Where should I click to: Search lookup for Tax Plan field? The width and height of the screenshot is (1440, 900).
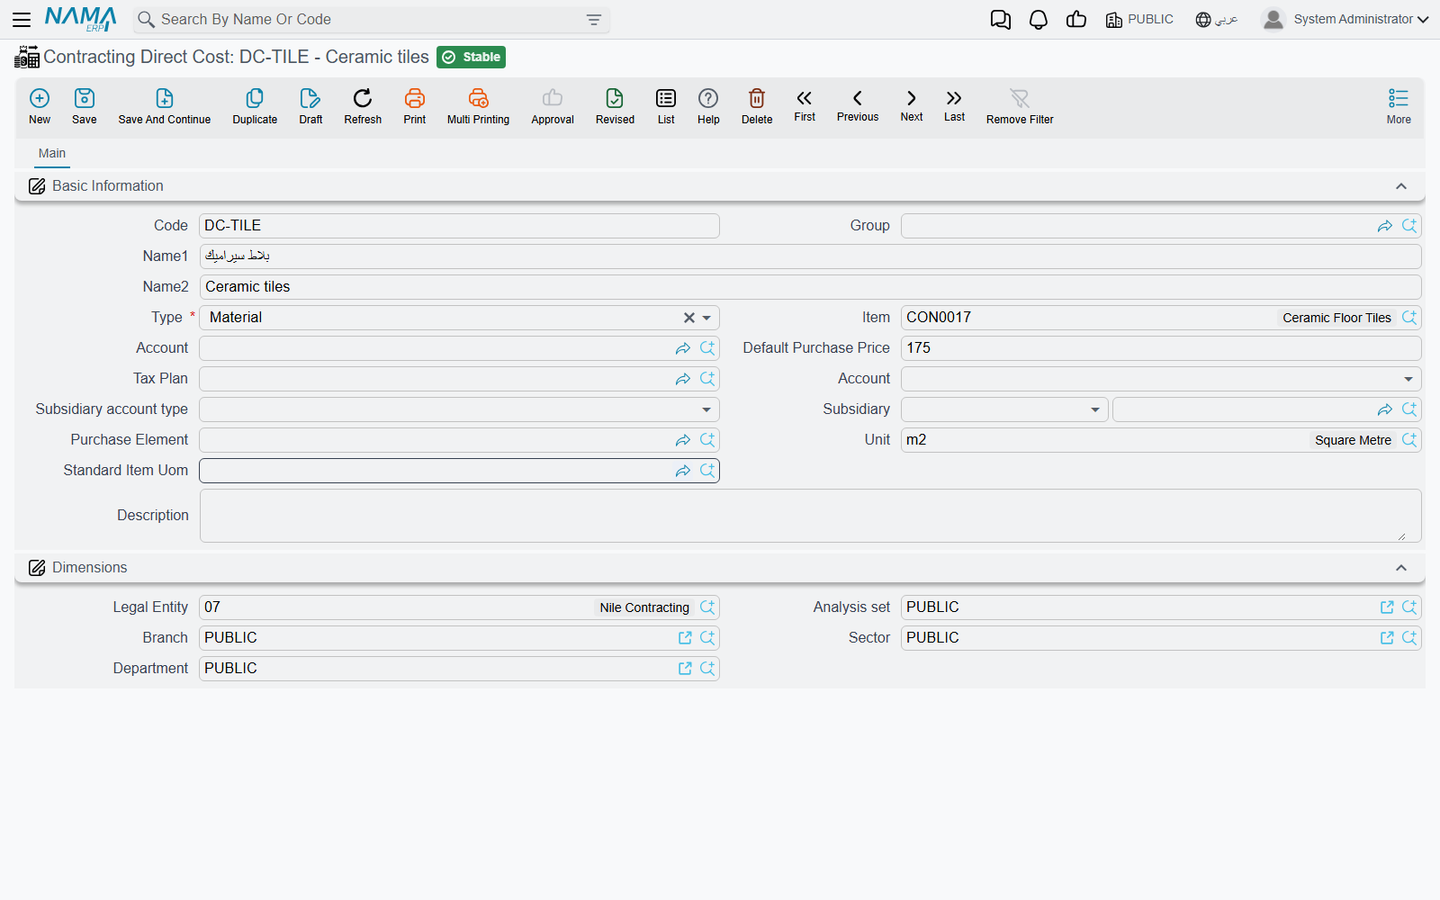pos(707,379)
